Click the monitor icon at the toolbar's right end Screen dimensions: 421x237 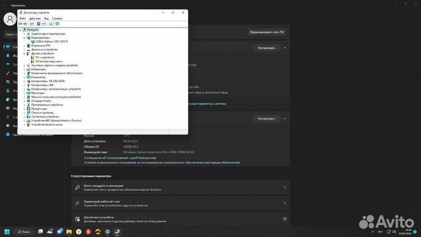[57, 24]
